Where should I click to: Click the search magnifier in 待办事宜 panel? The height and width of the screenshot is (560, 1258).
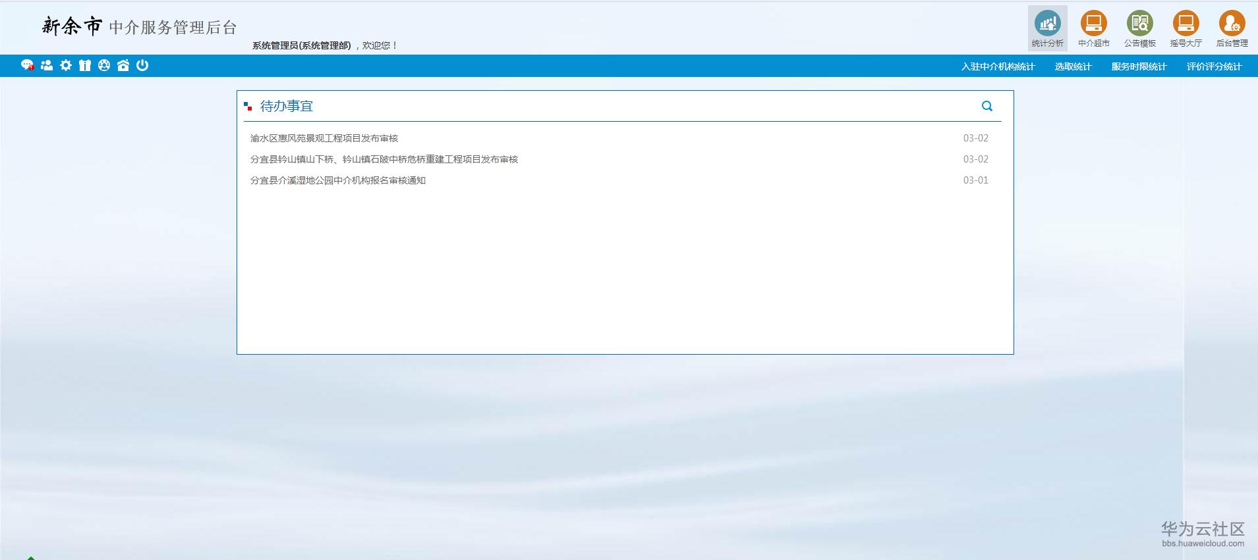987,106
